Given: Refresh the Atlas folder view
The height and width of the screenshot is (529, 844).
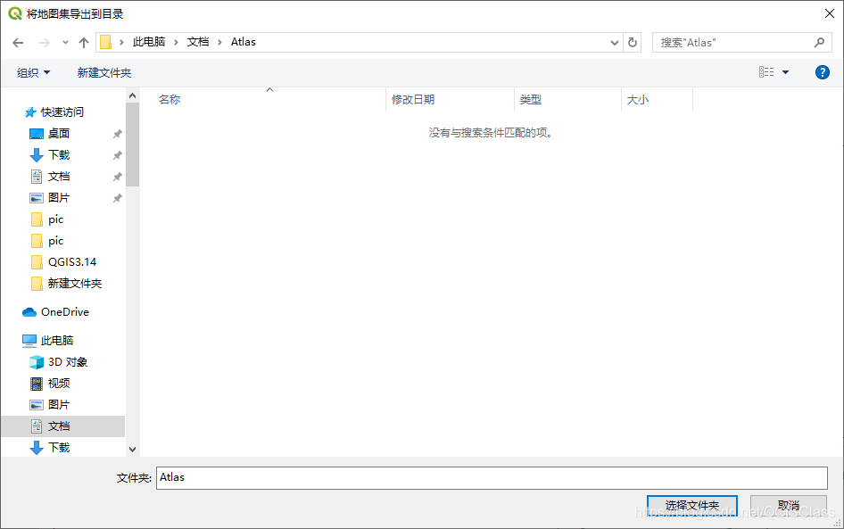Looking at the screenshot, I should pos(633,42).
